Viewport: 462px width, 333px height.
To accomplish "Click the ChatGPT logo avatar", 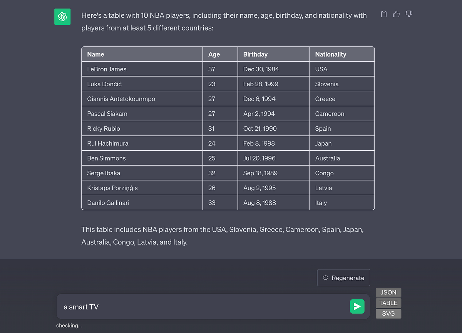I will 62,17.
